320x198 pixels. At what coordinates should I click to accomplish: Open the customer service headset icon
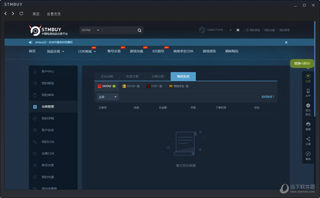(x=308, y=126)
